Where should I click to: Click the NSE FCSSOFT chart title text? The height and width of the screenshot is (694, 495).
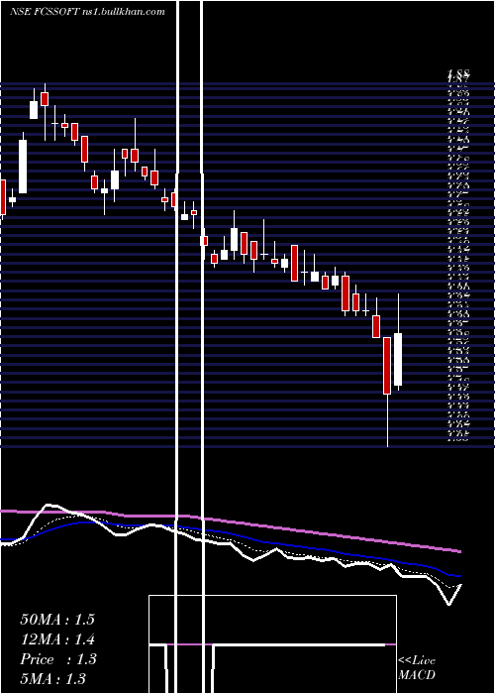(x=87, y=12)
